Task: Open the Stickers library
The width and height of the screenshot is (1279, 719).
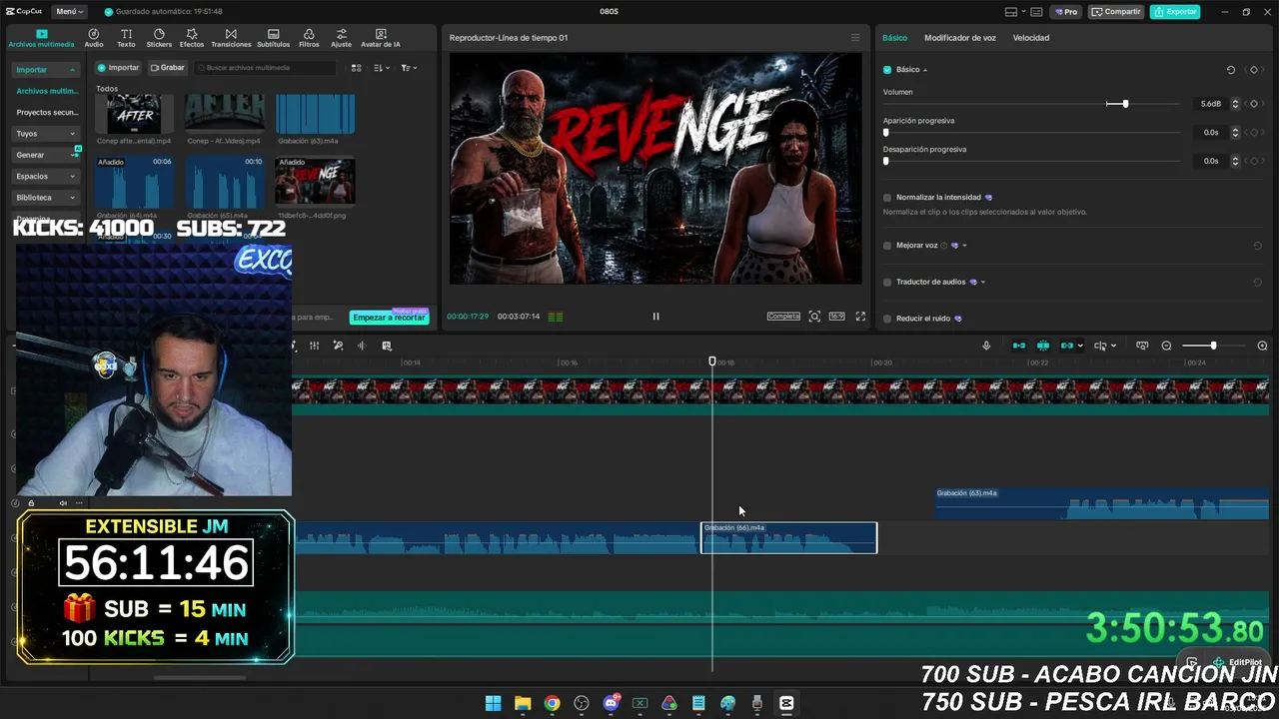Action: [159, 38]
